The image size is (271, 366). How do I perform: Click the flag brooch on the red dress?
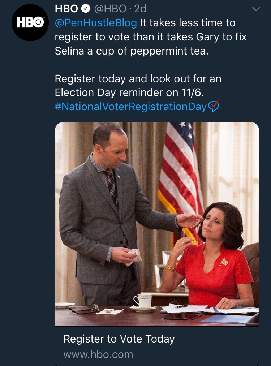(x=224, y=262)
